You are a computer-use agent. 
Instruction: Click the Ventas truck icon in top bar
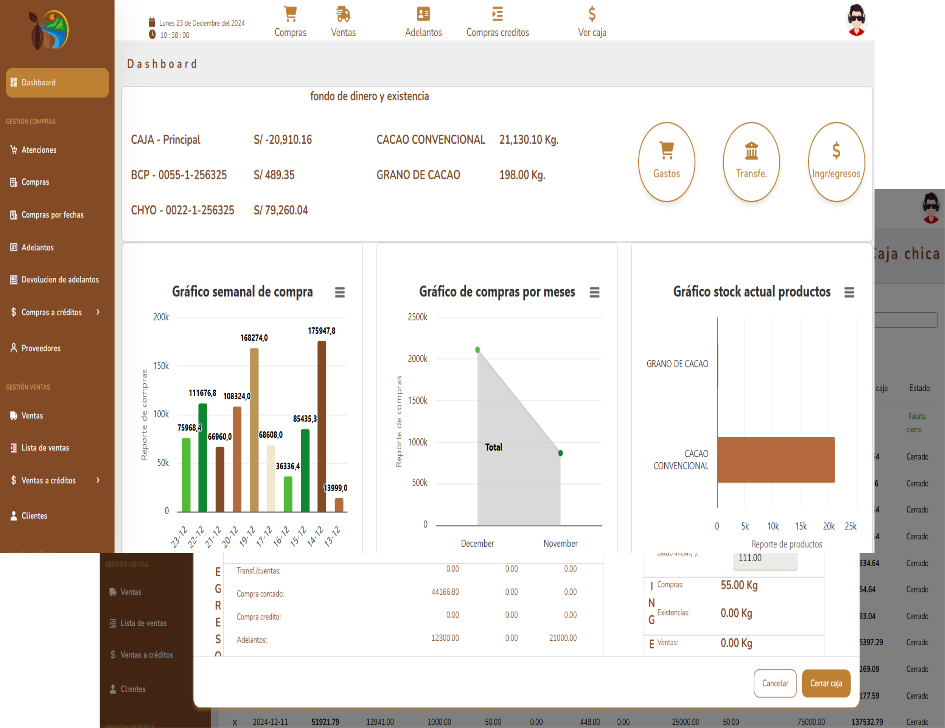point(343,15)
